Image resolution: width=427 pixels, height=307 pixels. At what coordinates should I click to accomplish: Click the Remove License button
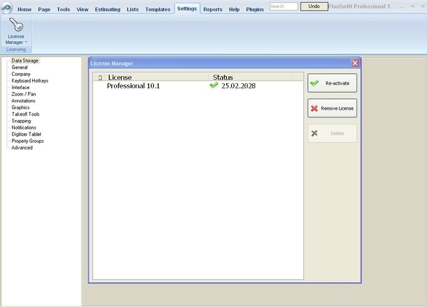(332, 108)
